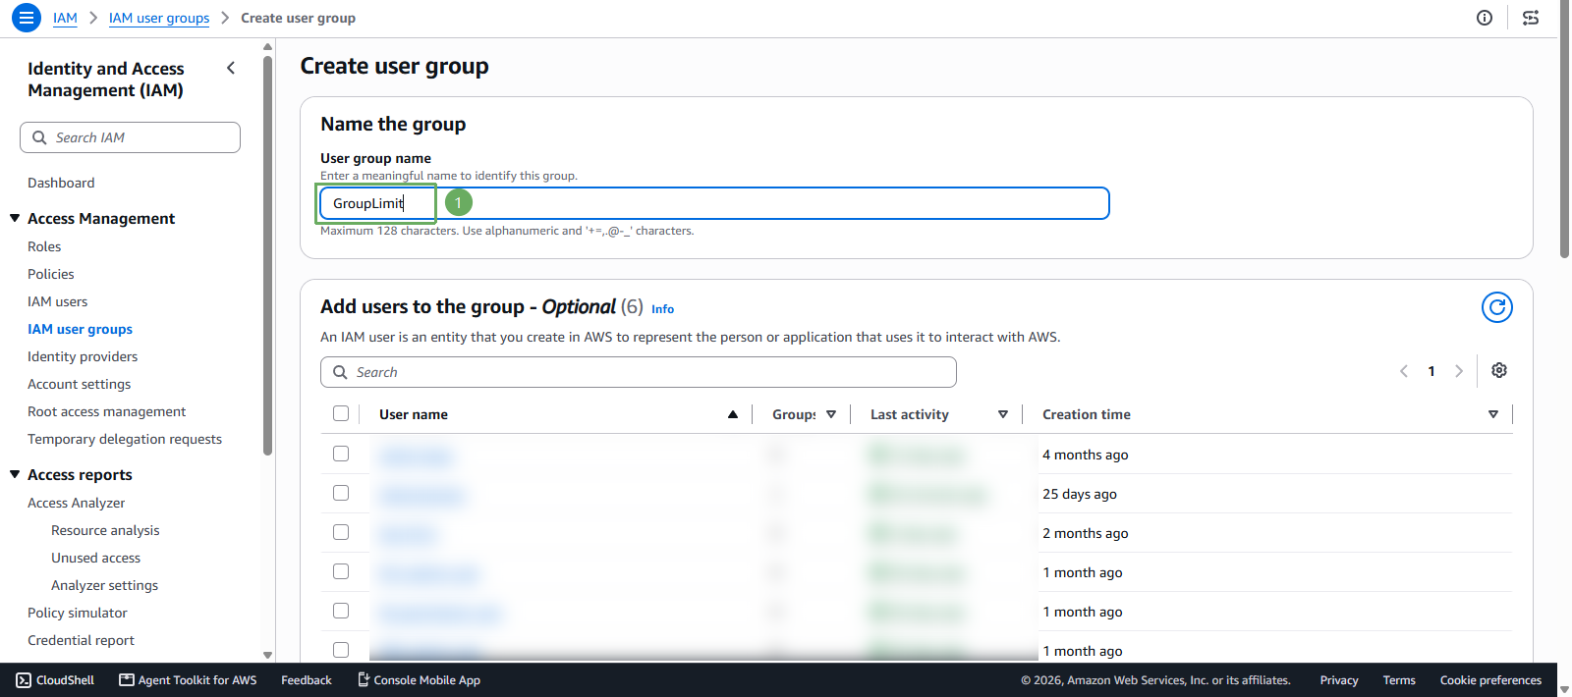Click the main page vertical scrollbar
The image size is (1572, 697).
pos(1564,130)
